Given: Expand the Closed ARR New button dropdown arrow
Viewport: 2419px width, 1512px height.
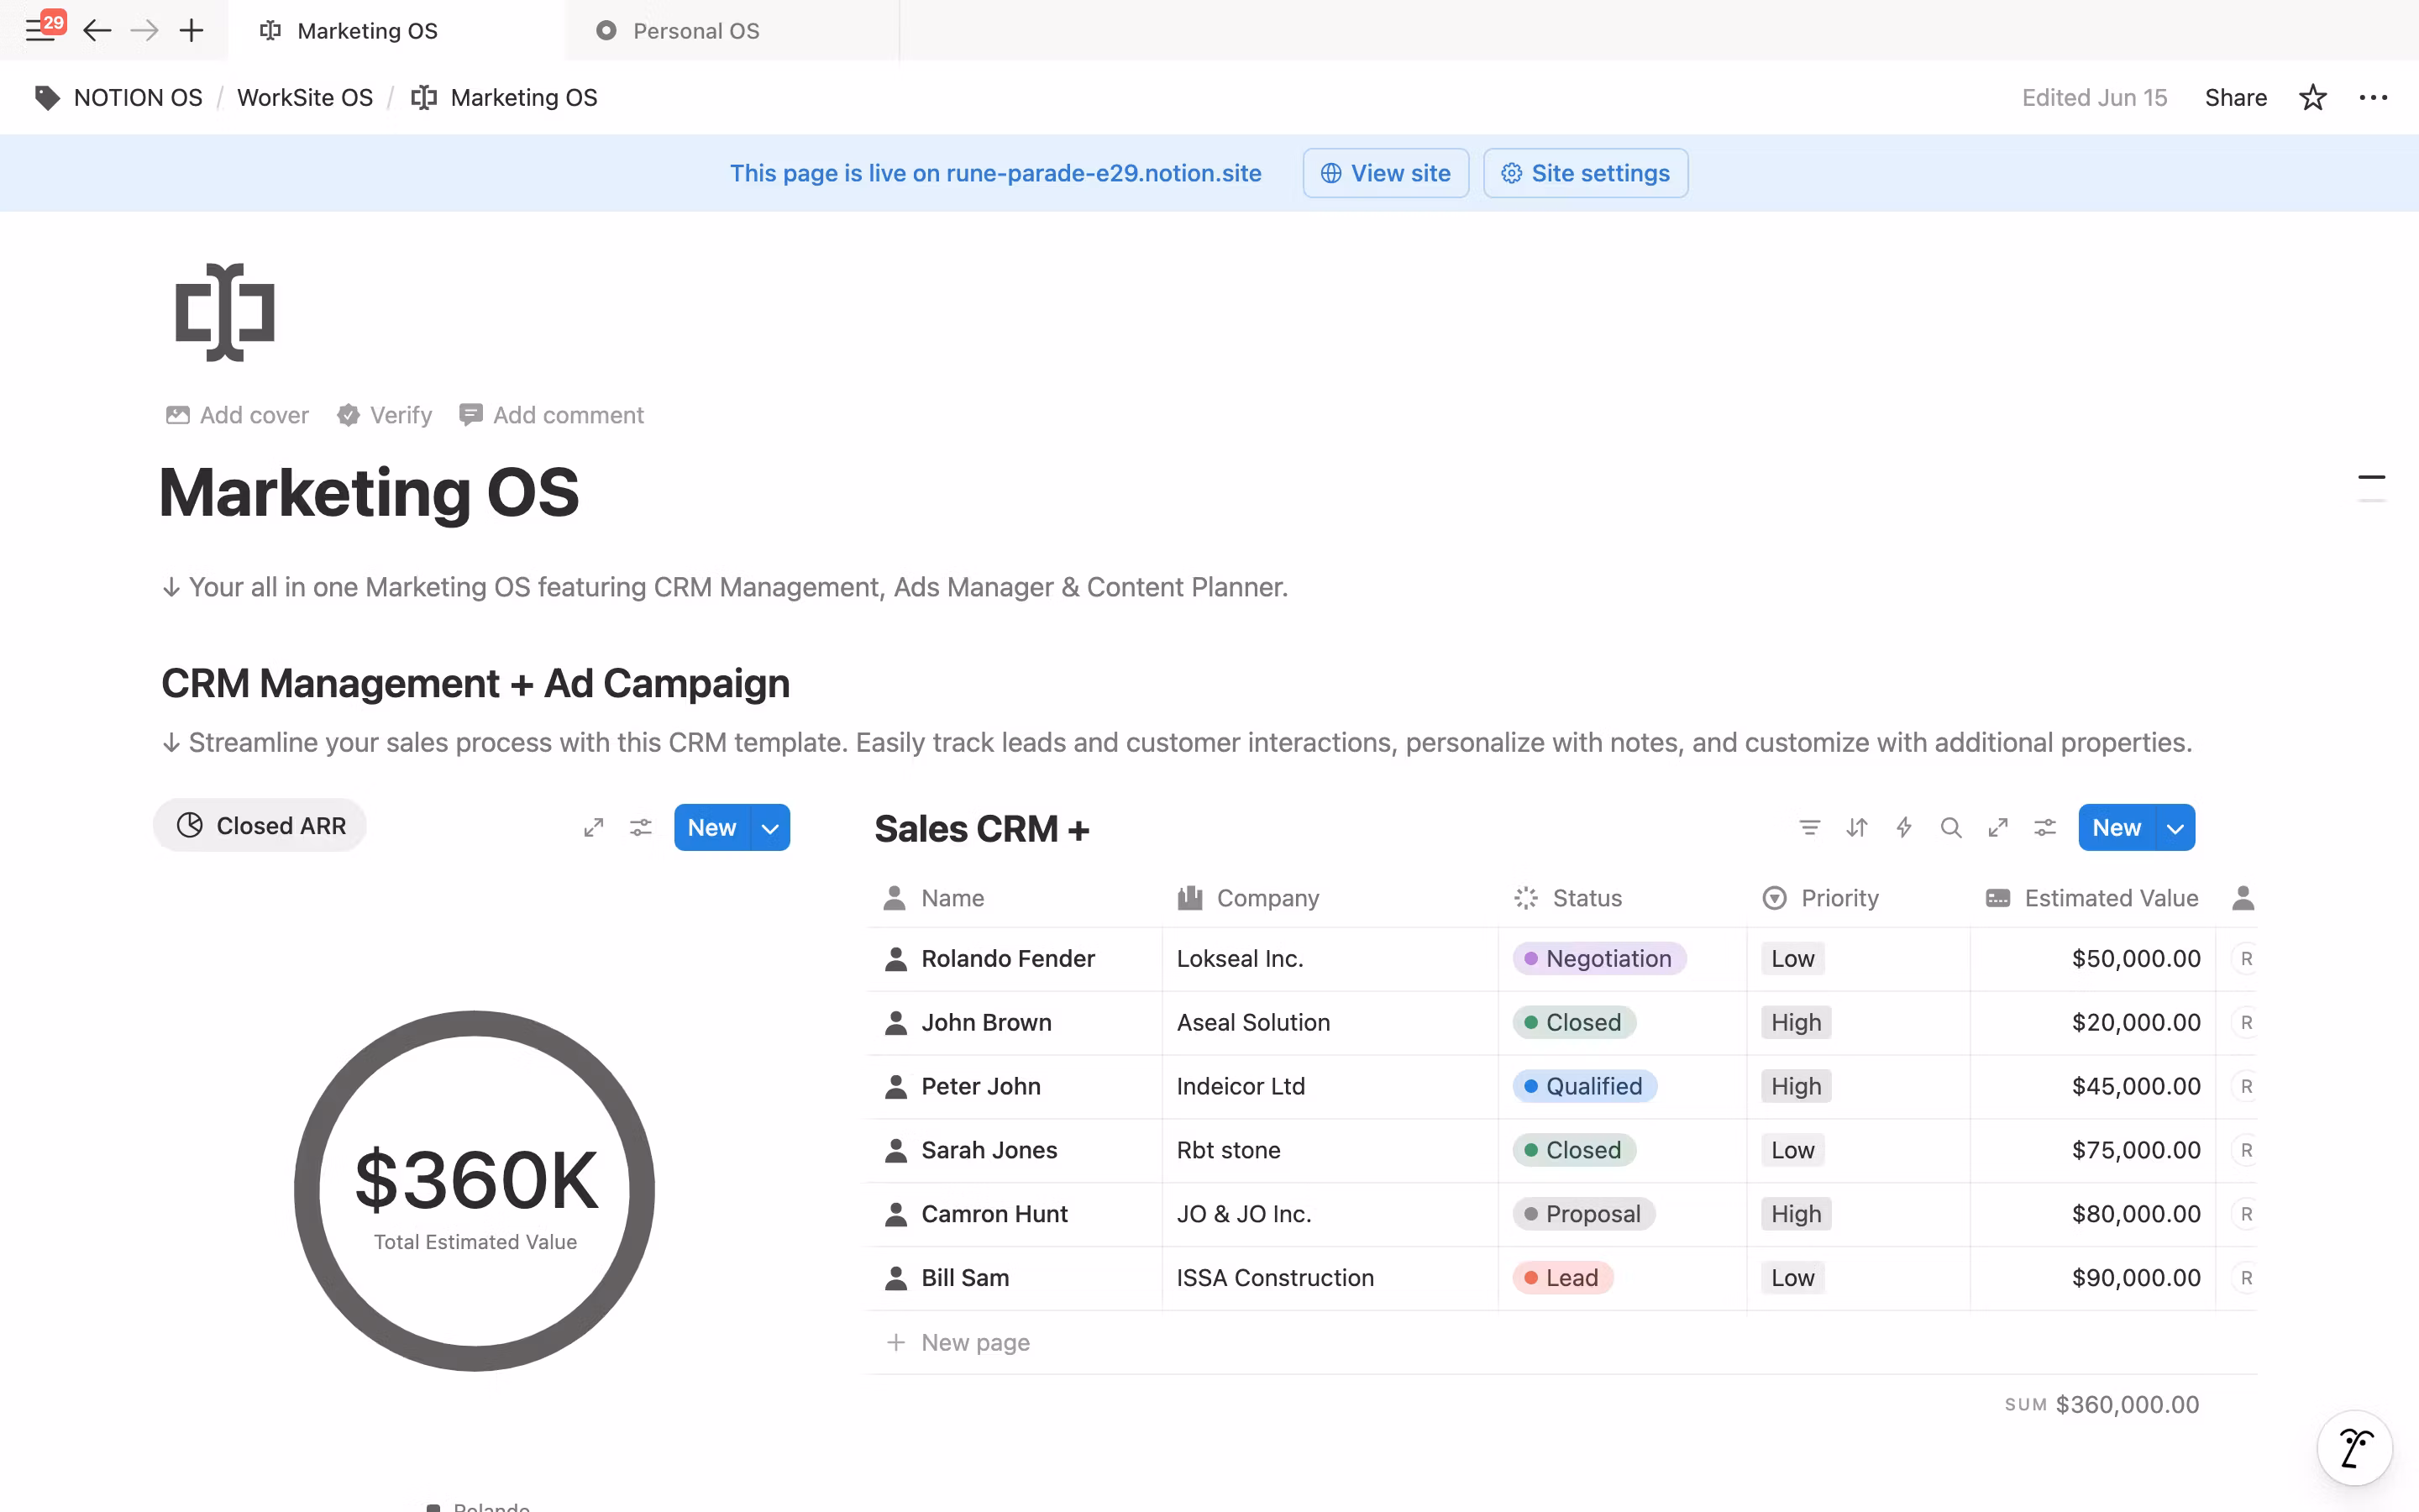Looking at the screenshot, I should pyautogui.click(x=769, y=828).
